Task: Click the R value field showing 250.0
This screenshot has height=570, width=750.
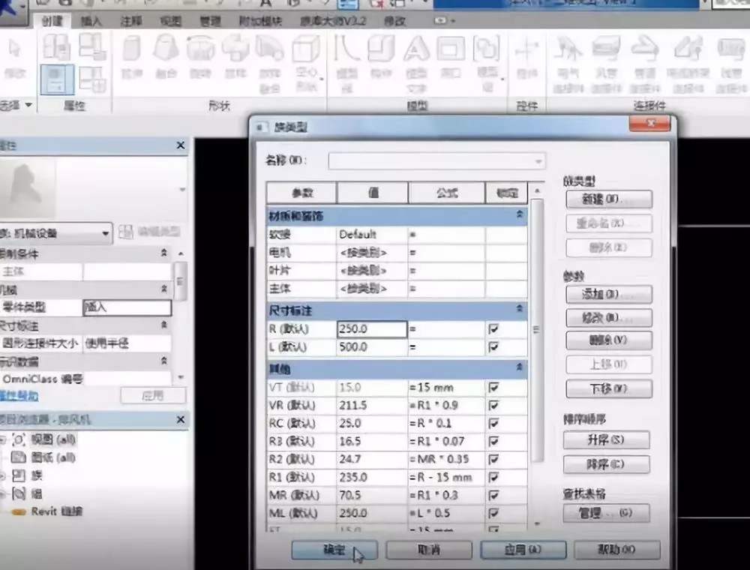Action: coord(372,329)
